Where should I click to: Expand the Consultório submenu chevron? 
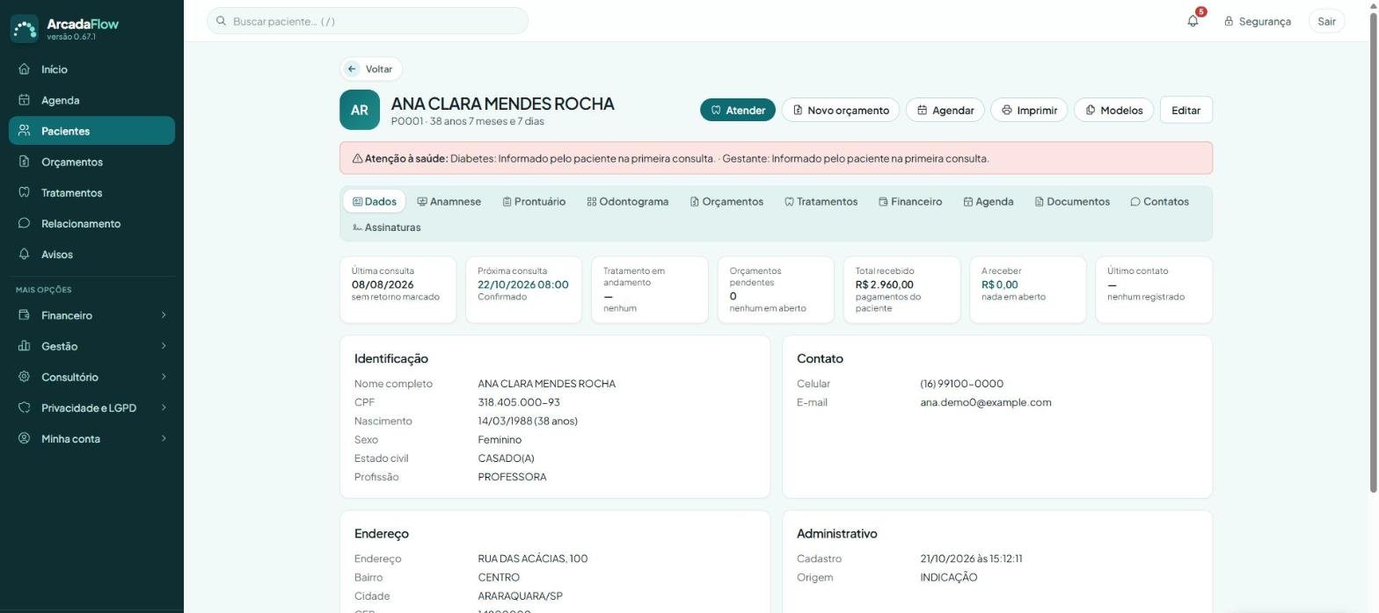164,377
